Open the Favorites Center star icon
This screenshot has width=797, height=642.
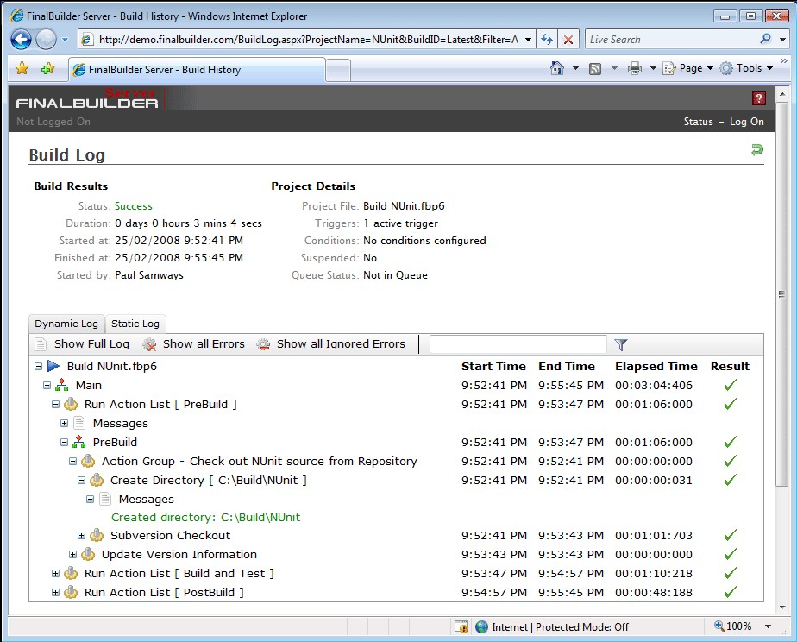point(22,68)
